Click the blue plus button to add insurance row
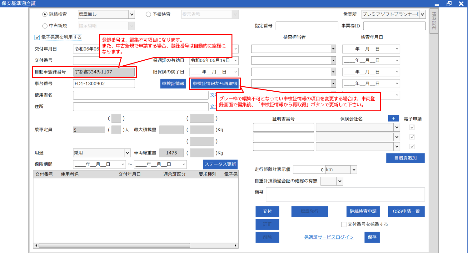The height and width of the screenshot is (253, 468). tap(393, 118)
